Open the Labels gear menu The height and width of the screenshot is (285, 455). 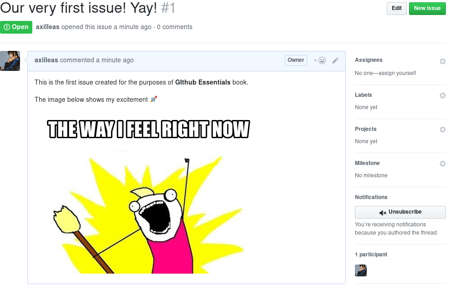(x=442, y=95)
